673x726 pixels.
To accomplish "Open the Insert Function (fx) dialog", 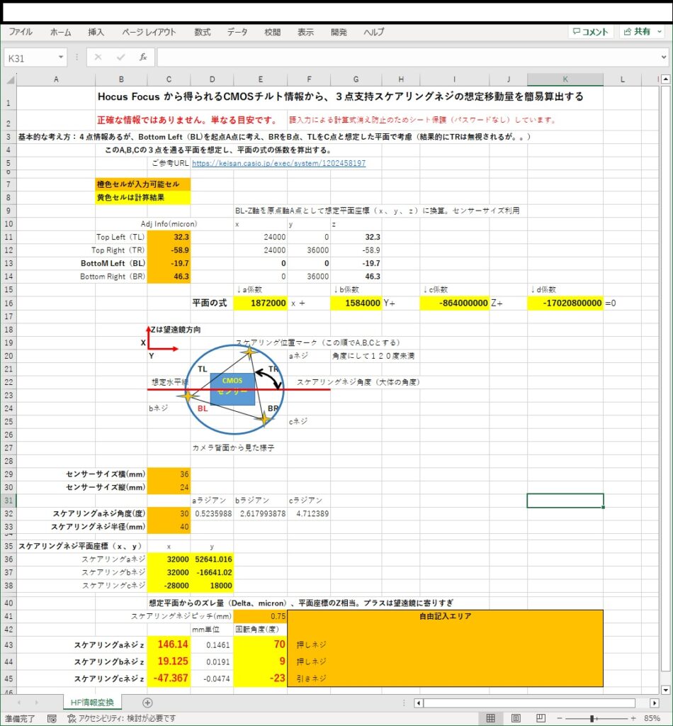I will point(143,57).
